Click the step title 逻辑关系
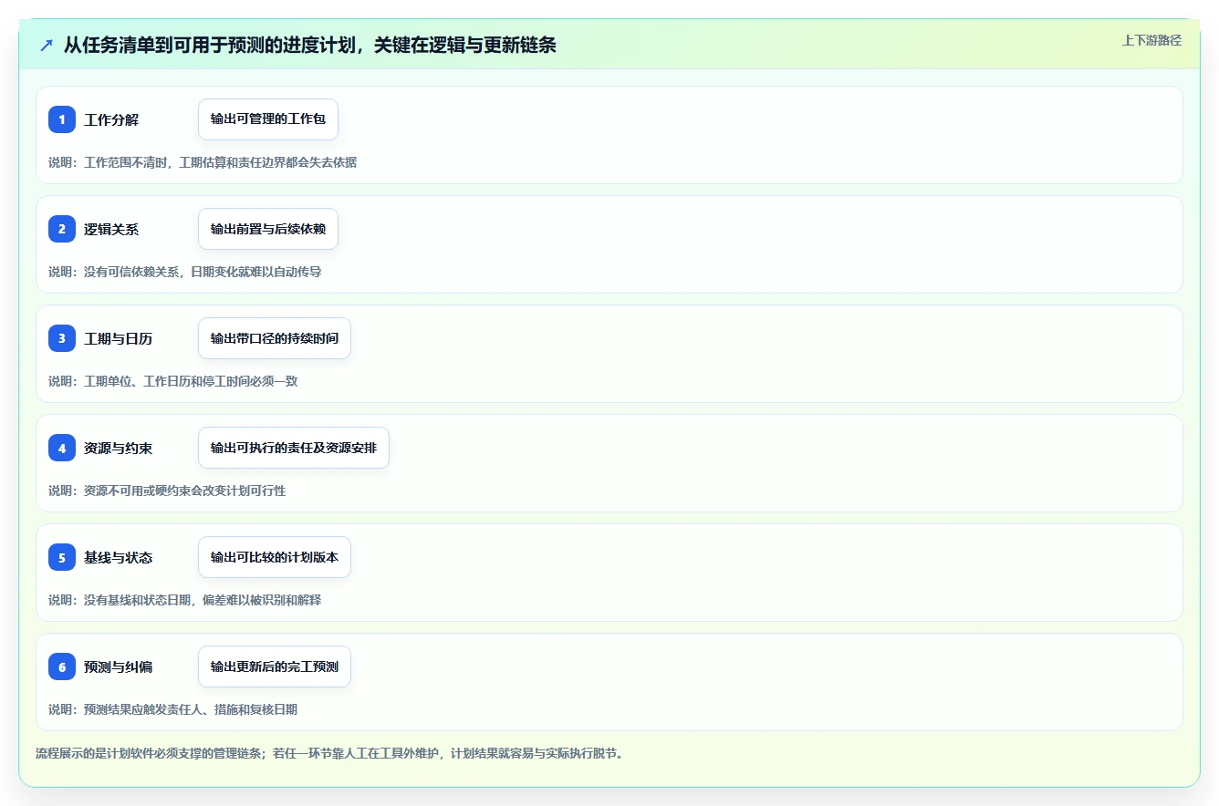Screen dimensions: 1219x806 click(x=111, y=229)
